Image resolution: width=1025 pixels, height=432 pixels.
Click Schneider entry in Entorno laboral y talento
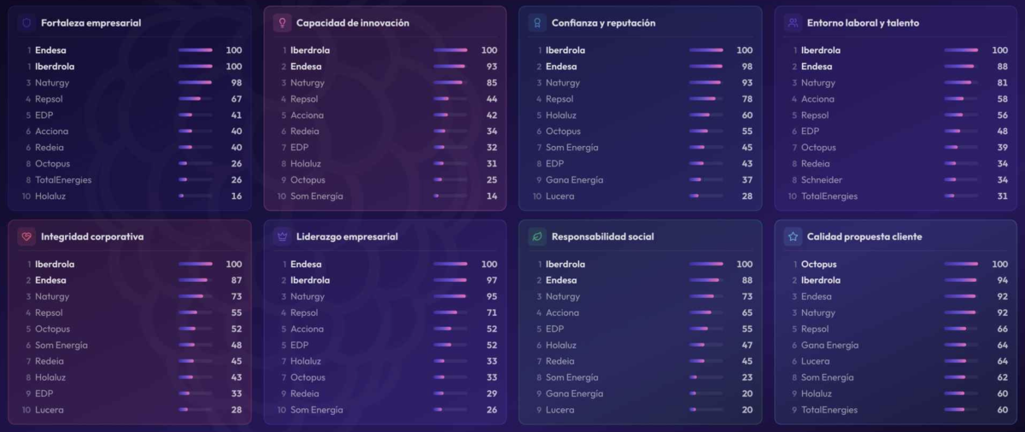(822, 180)
